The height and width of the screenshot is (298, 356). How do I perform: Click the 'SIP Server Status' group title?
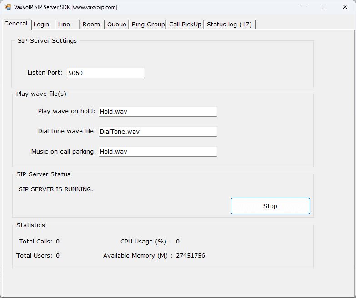(x=43, y=174)
